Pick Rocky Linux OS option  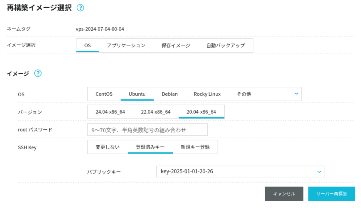point(207,94)
